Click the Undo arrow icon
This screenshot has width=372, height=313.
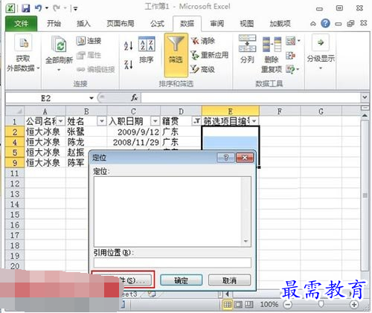[x=39, y=8]
